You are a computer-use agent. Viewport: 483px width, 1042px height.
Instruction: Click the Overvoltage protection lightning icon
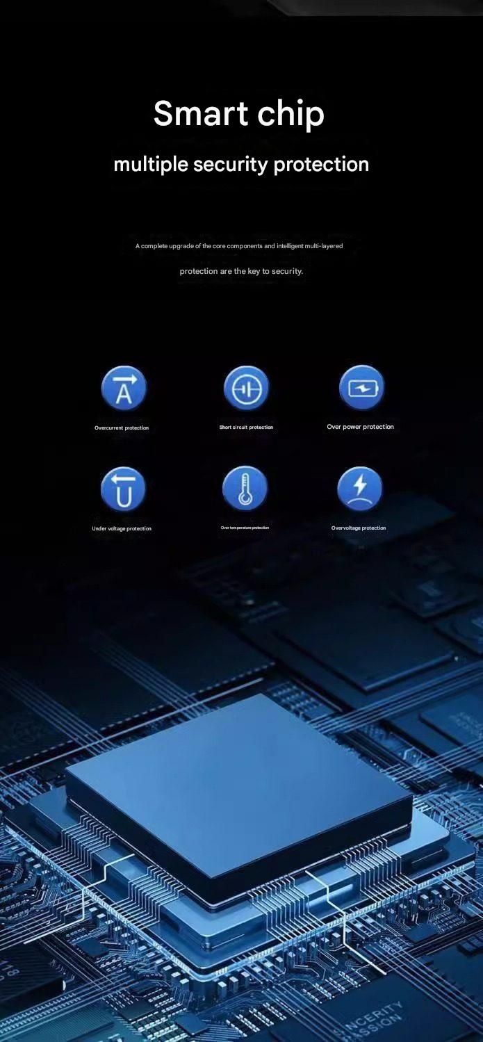359,488
